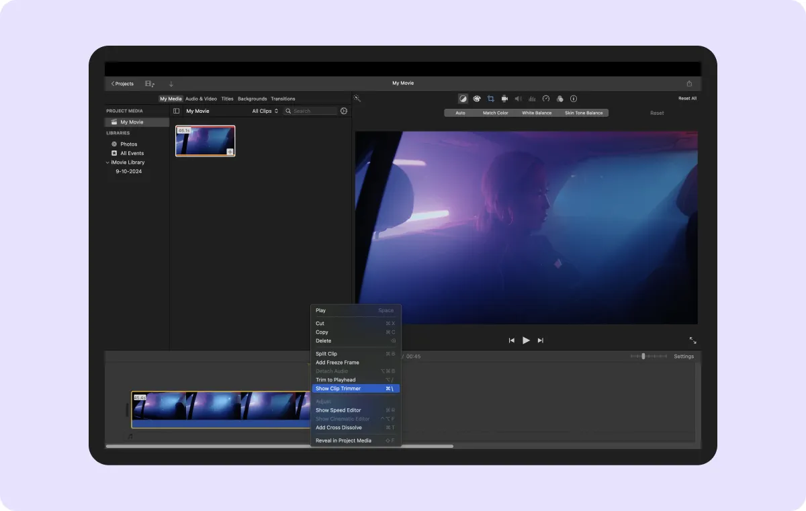Open Noise Reduction and Equalizer icon
Viewport: 806px width, 511px height.
coord(532,99)
